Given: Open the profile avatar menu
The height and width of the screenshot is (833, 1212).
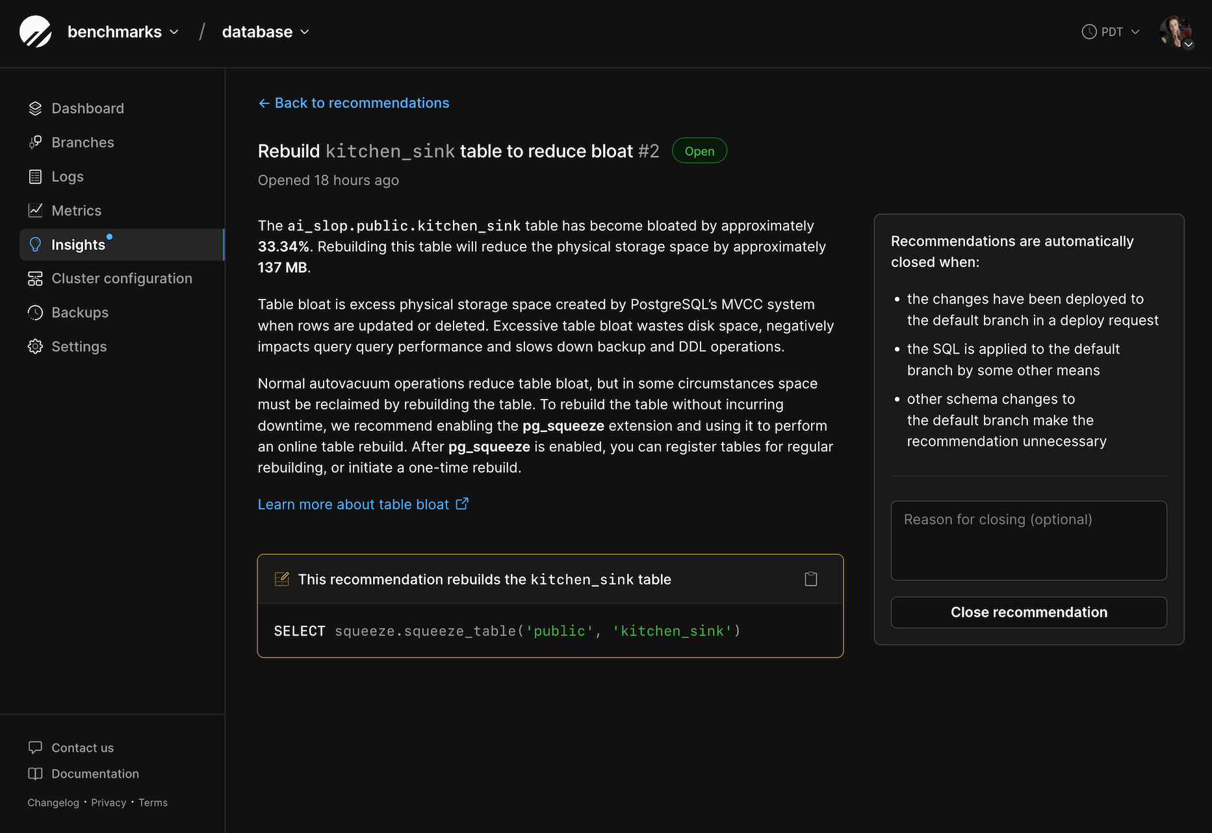Looking at the screenshot, I should [x=1176, y=32].
